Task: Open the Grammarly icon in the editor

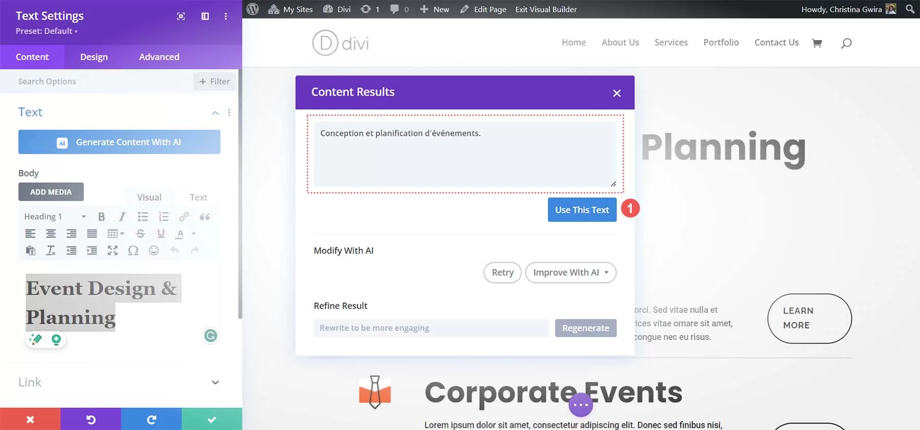Action: coord(211,336)
